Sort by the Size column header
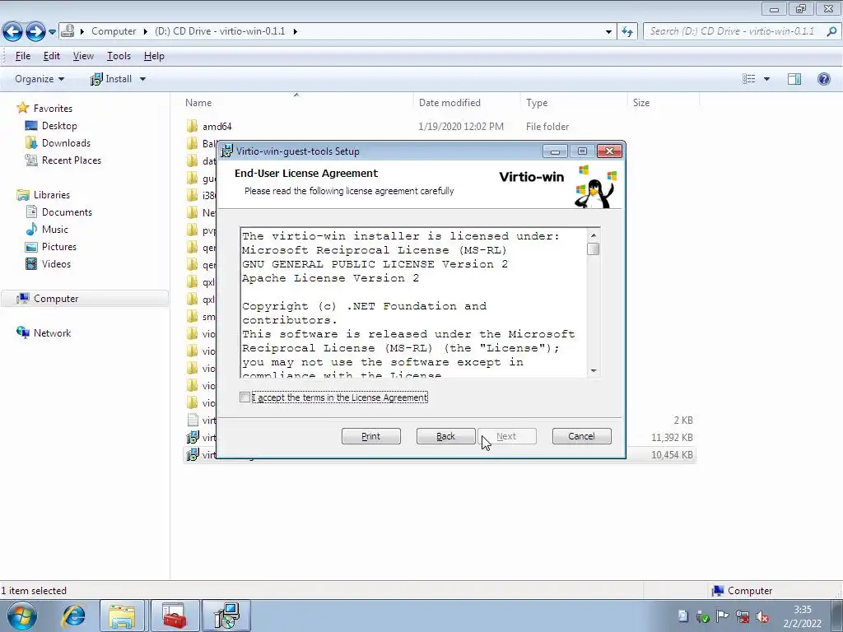843x632 pixels. (640, 103)
